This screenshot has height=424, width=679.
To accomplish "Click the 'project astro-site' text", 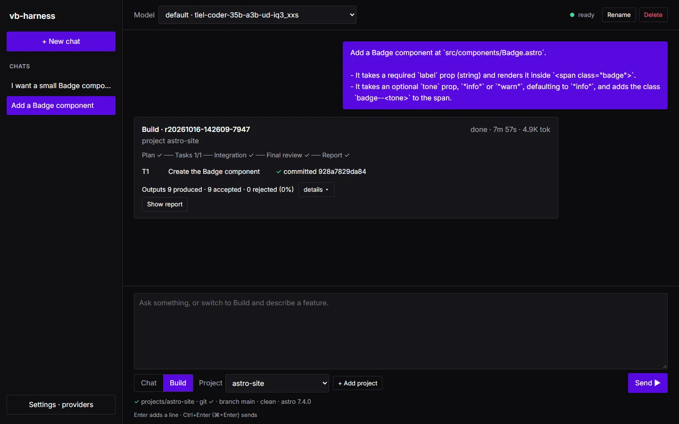I will [170, 141].
